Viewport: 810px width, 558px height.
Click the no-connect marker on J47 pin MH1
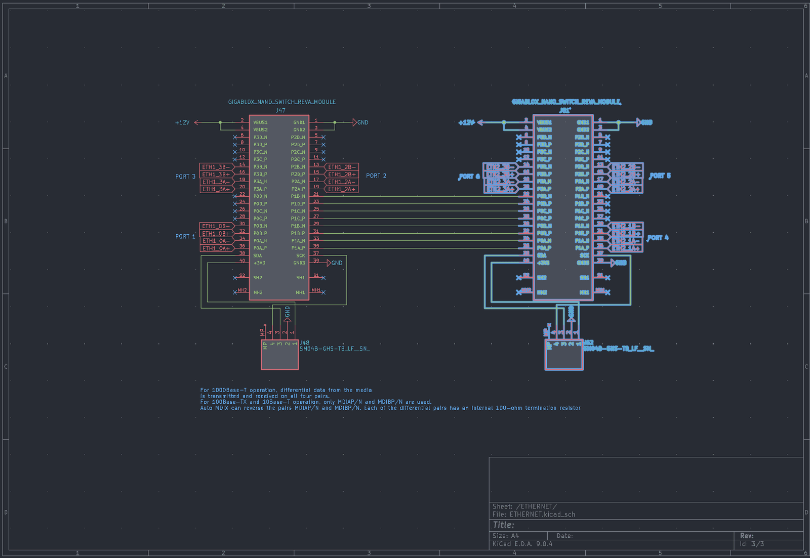click(x=323, y=292)
